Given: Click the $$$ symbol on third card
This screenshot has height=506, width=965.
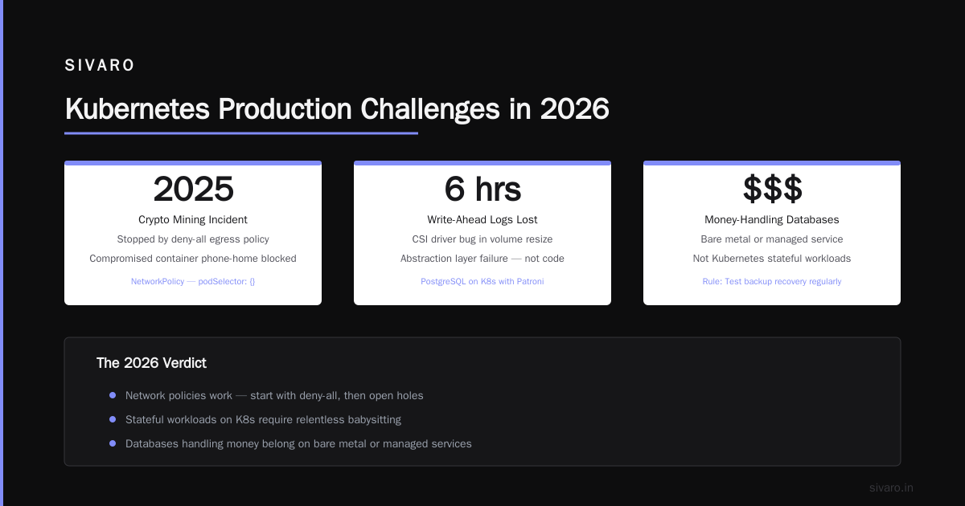Looking at the screenshot, I should 772,190.
